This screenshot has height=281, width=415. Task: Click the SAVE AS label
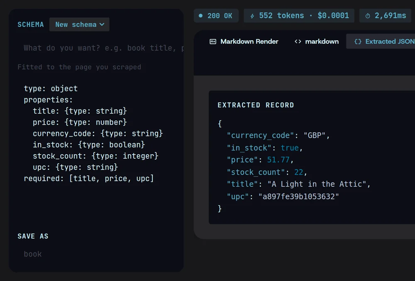[x=33, y=236]
